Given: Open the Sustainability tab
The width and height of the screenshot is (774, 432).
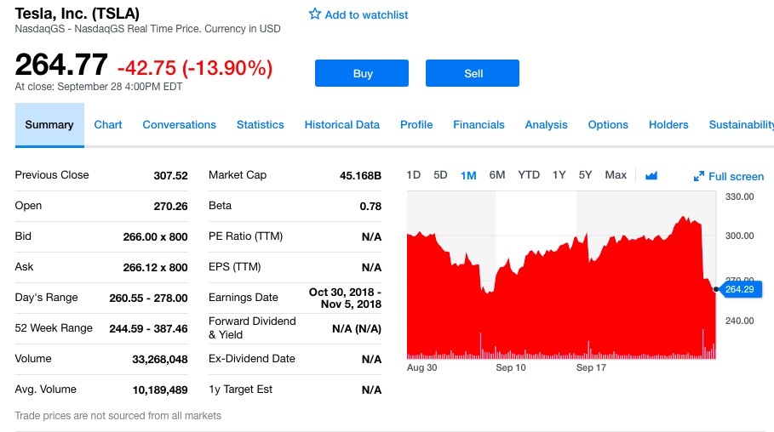Looking at the screenshot, I should point(742,125).
